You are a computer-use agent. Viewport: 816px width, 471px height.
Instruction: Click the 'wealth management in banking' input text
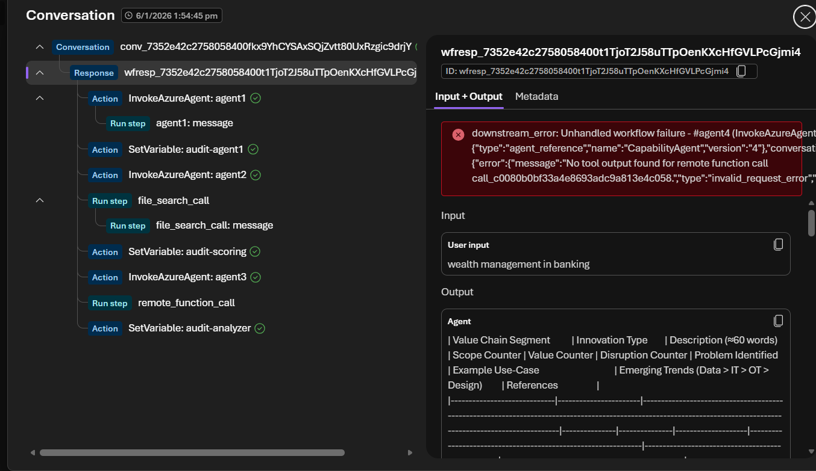click(x=518, y=264)
